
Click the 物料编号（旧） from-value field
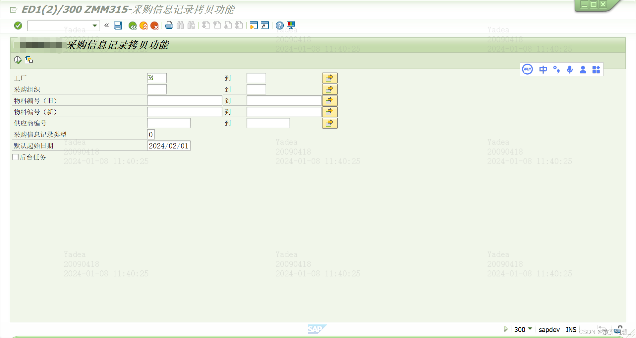coord(185,100)
